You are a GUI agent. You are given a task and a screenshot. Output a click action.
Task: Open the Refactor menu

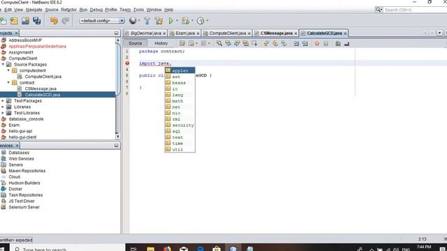68,10
